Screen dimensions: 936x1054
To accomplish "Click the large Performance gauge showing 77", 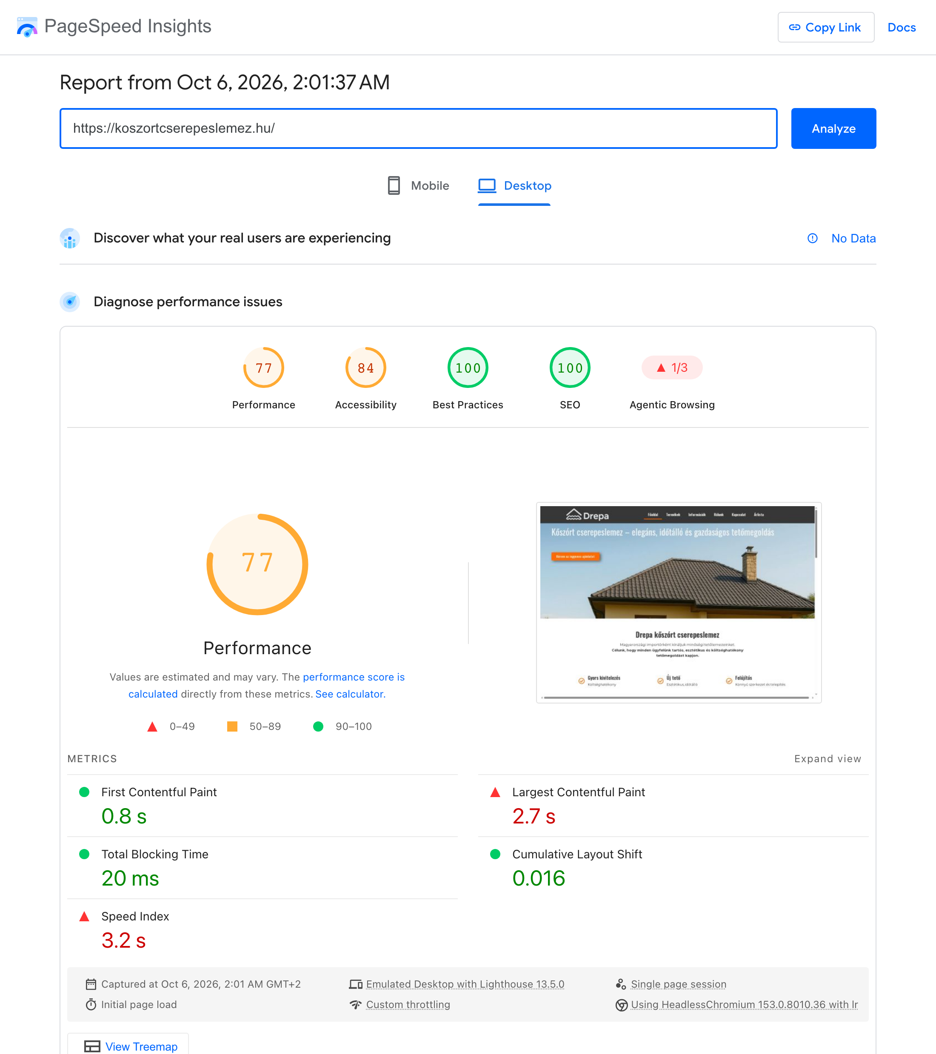I will (257, 564).
